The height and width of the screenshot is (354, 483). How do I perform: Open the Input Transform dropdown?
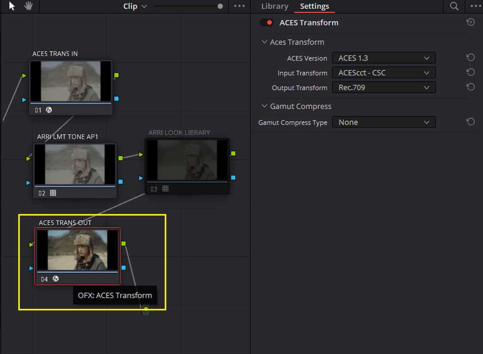click(383, 73)
